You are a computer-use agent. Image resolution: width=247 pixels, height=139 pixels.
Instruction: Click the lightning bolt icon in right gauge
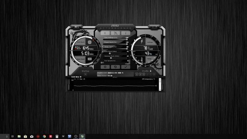click(142, 42)
